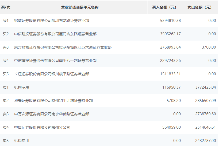
Task: Select buy amount 5708.20
Action: coord(174,101)
